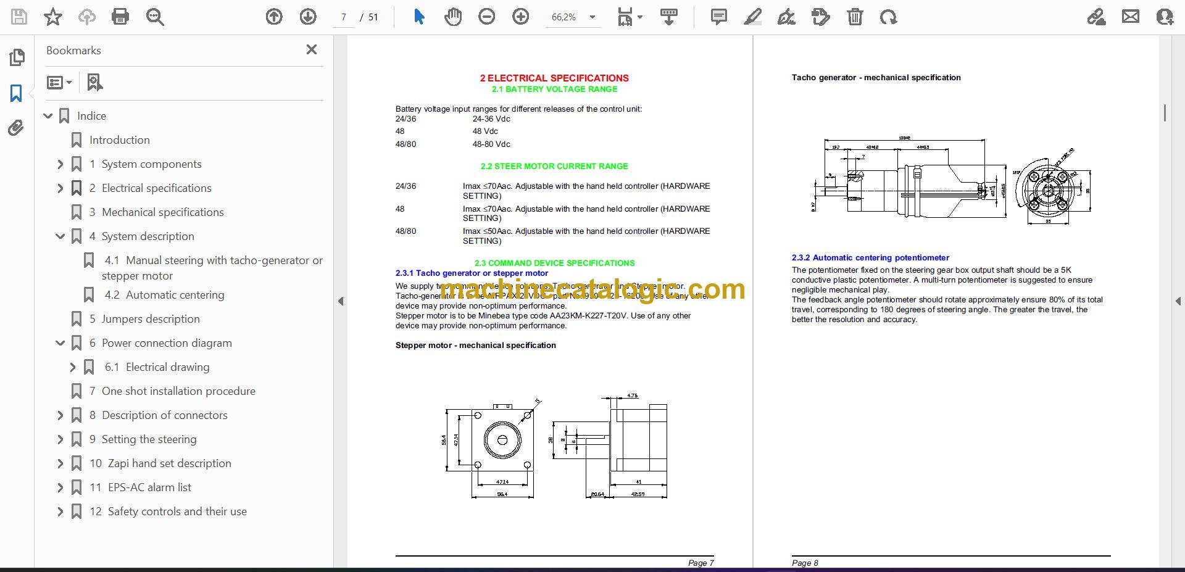The image size is (1185, 572).
Task: Open the share link icon
Action: [1097, 17]
